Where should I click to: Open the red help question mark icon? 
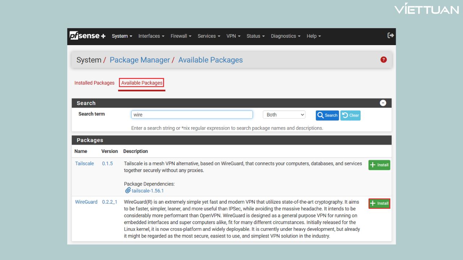pyautogui.click(x=383, y=60)
